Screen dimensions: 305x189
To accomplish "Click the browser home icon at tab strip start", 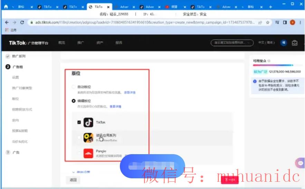I will [6, 7].
